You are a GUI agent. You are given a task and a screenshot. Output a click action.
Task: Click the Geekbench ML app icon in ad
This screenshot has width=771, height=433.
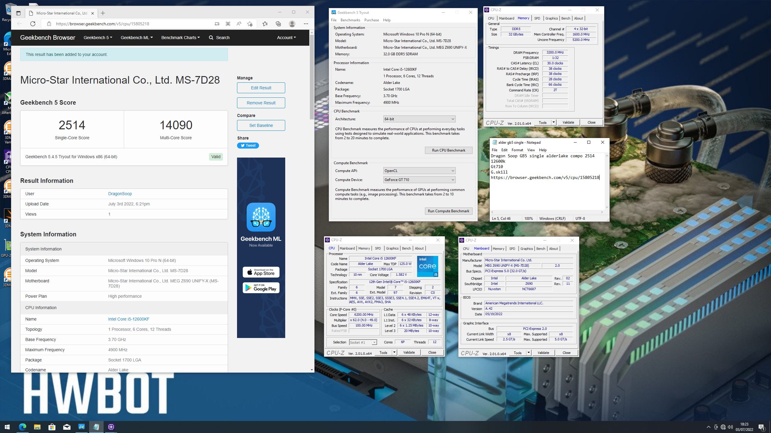261,217
